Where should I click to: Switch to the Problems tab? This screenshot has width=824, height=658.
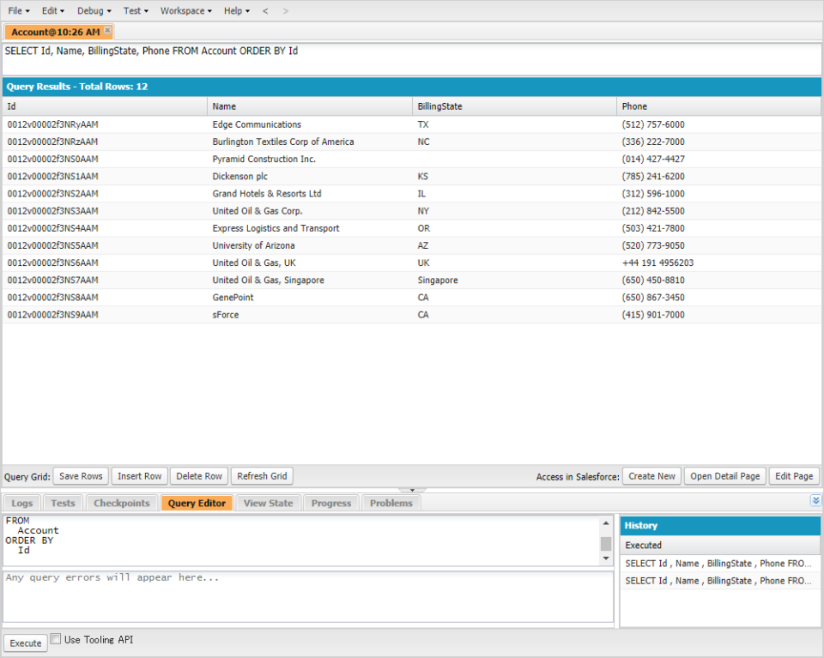tap(391, 503)
